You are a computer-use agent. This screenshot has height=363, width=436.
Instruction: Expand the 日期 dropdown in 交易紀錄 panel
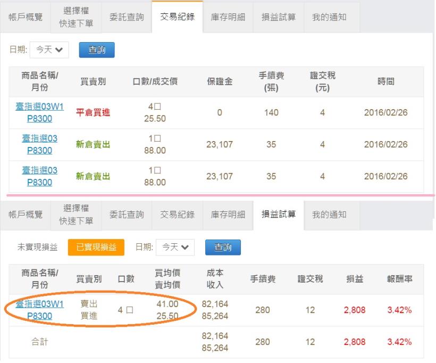49,50
